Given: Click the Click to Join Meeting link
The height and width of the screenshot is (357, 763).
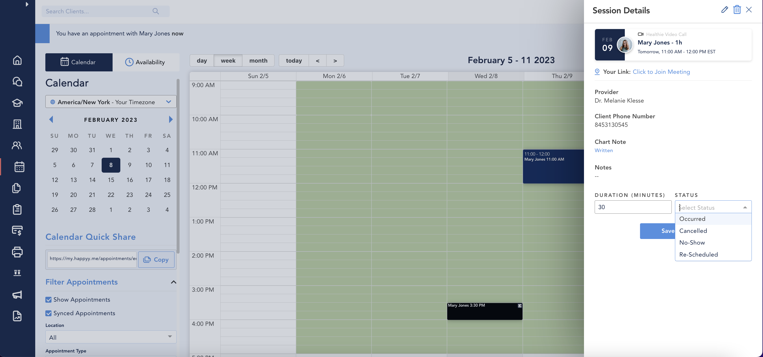Looking at the screenshot, I should tap(661, 72).
